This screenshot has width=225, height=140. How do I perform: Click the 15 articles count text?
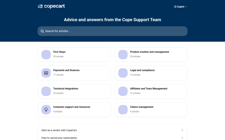click(135, 75)
